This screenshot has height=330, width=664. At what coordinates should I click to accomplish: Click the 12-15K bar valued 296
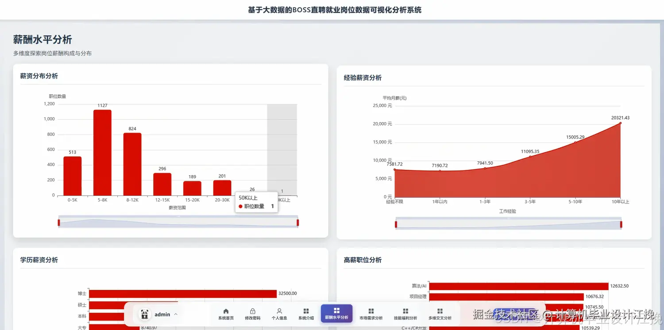(x=162, y=184)
